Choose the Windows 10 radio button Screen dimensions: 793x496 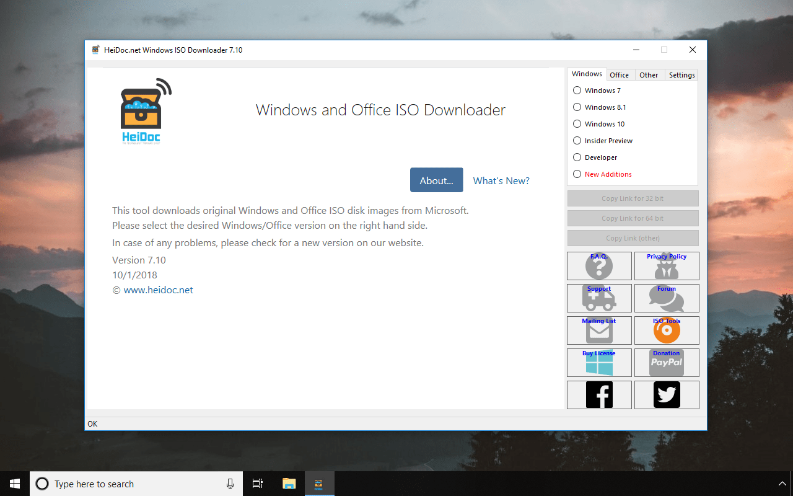tap(599, 124)
